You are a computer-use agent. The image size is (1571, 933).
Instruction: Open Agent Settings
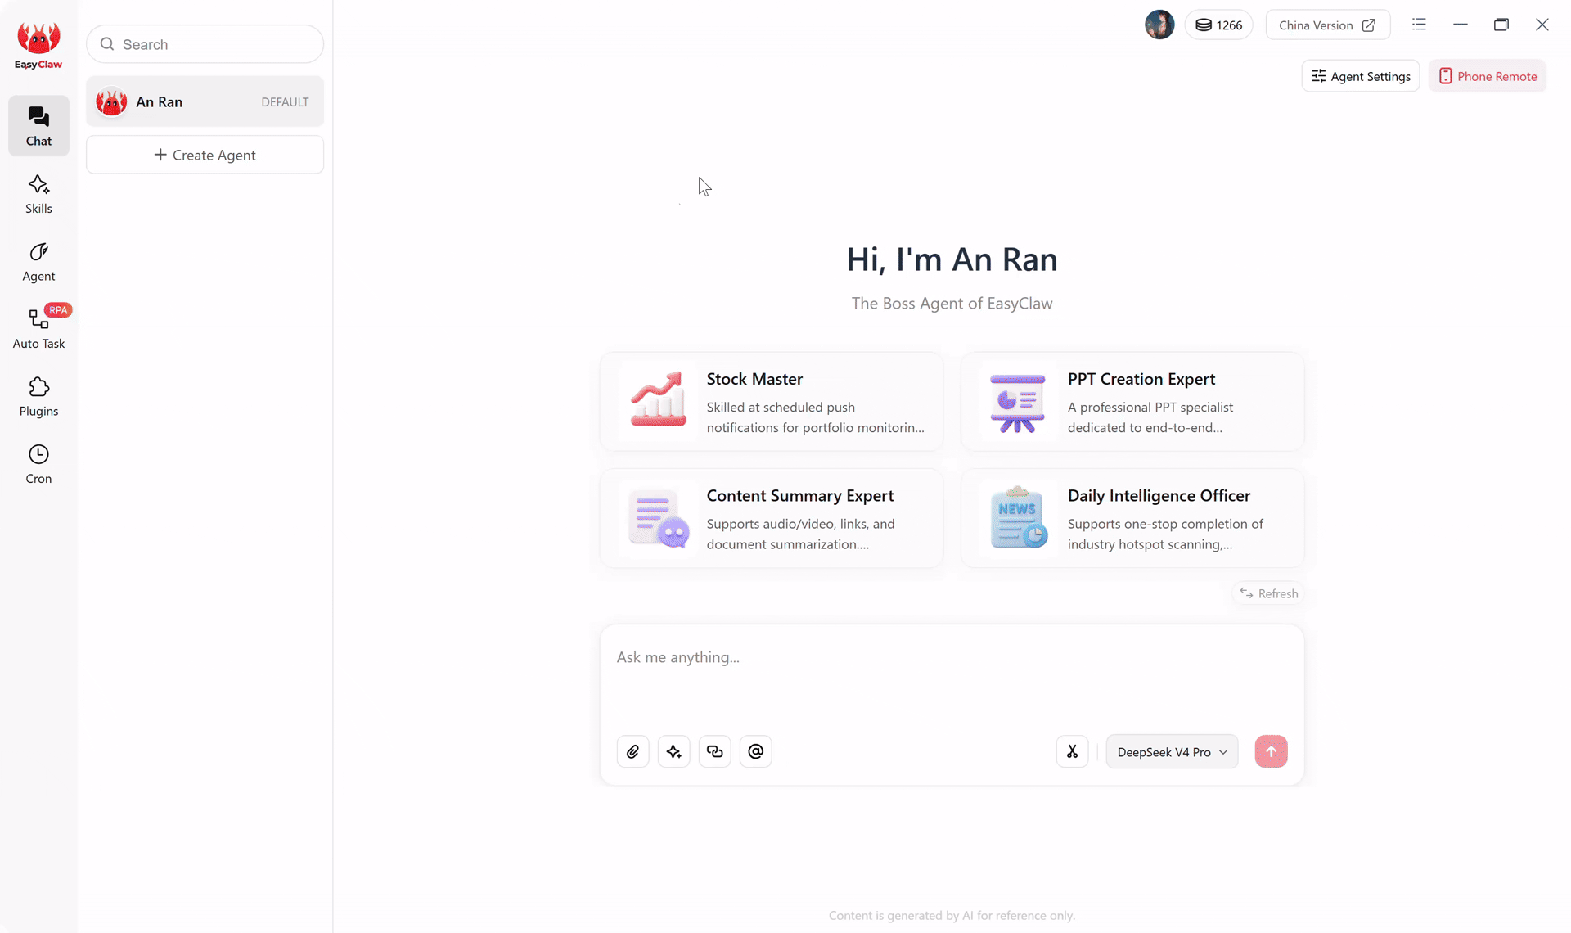[x=1361, y=76]
